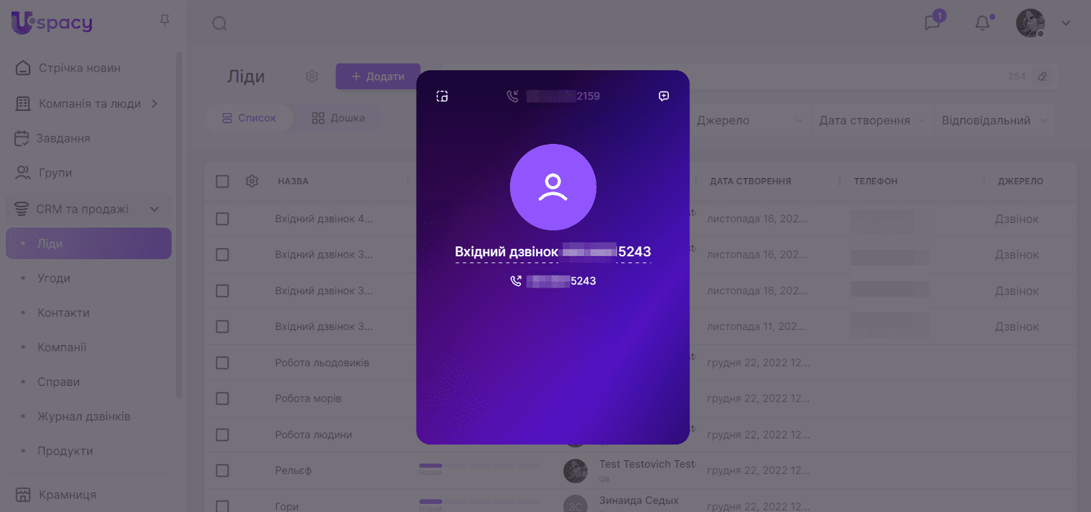1091x512 pixels.
Task: Open the lead Вхідний дзвінок 4...
Action: pyautogui.click(x=324, y=219)
